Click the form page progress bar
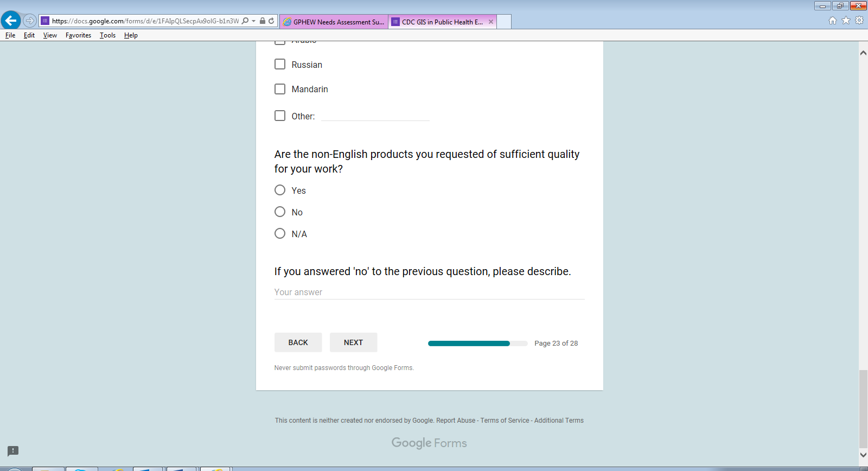868x471 pixels. (x=477, y=343)
